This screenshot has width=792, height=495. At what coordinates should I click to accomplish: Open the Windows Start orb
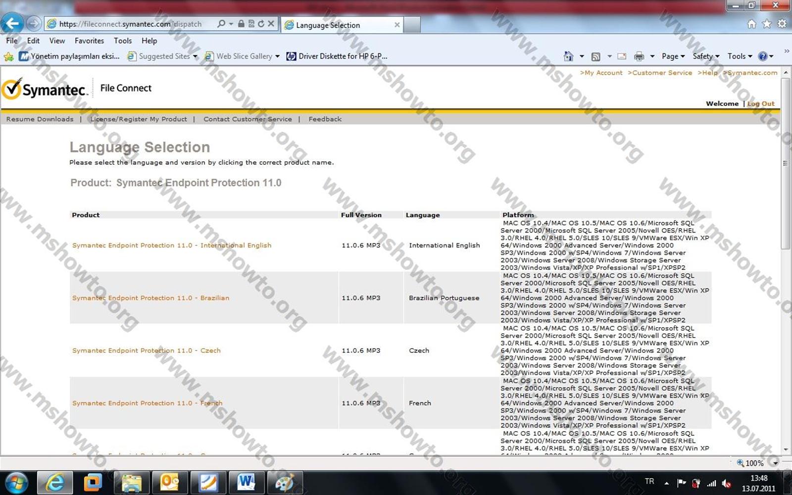15,482
